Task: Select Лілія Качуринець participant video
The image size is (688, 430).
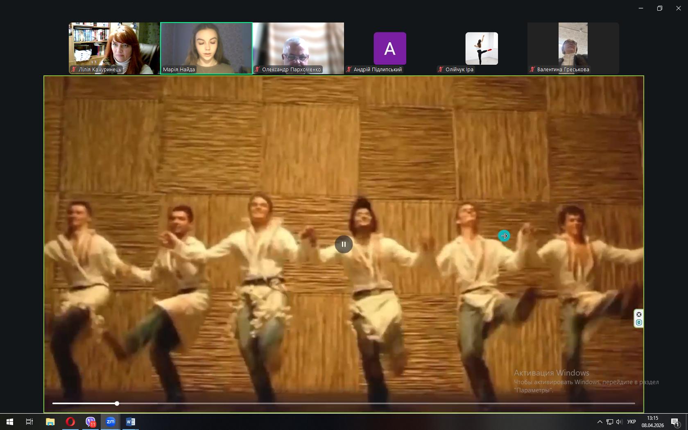Action: click(114, 48)
